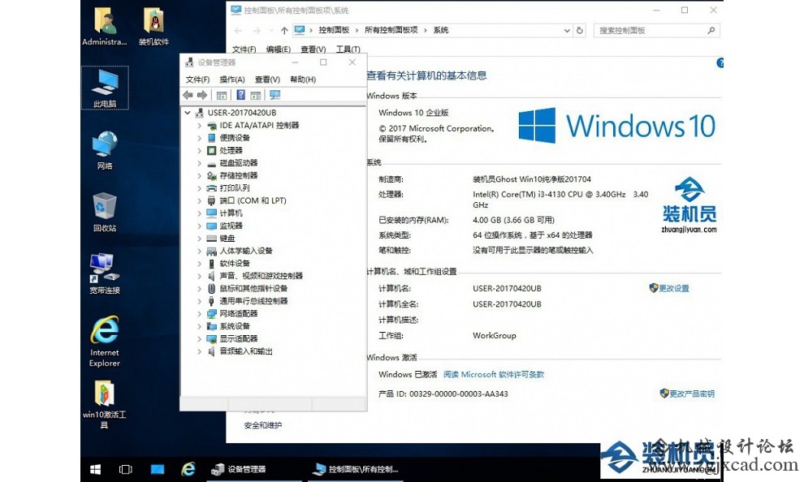The image size is (804, 482).
Task: Click the refresh icon in Control Panel address bar
Action: tap(579, 30)
